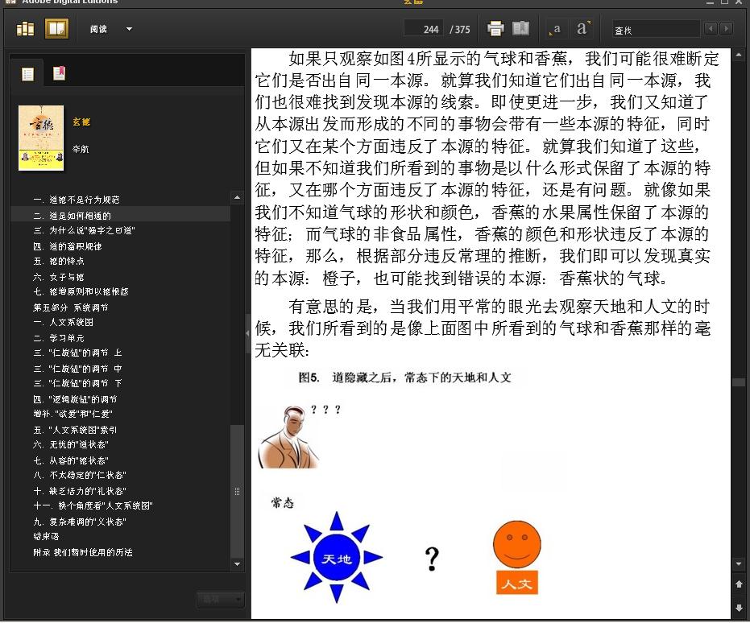
Task: Open chapter 二. 道是如何相通的
Action: click(72, 216)
